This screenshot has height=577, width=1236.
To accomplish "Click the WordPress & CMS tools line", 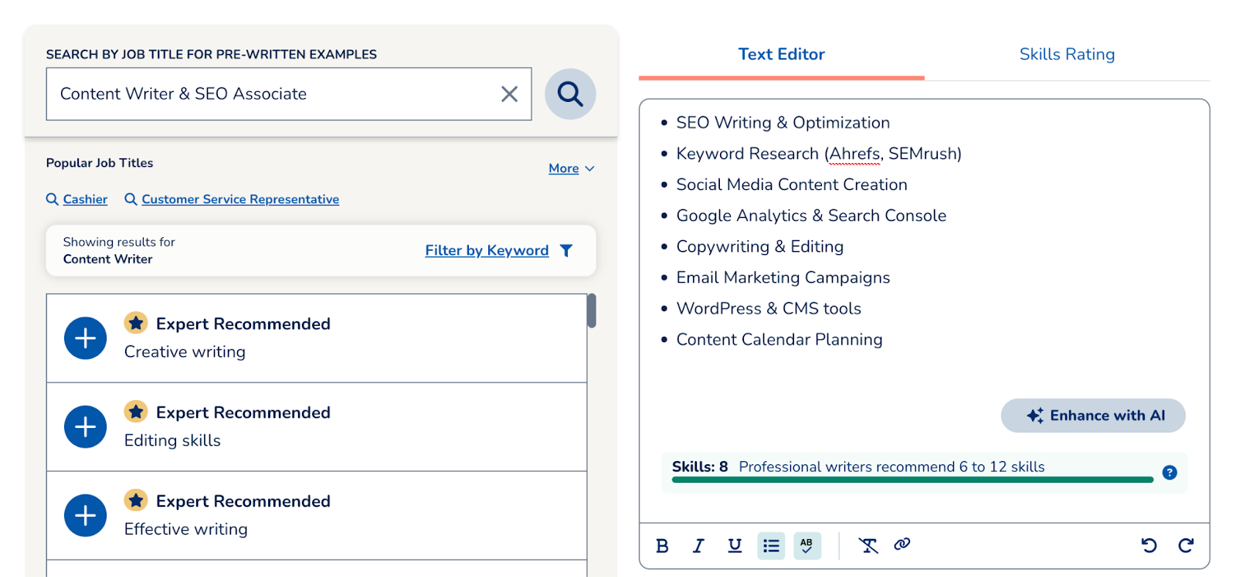I will [x=769, y=308].
